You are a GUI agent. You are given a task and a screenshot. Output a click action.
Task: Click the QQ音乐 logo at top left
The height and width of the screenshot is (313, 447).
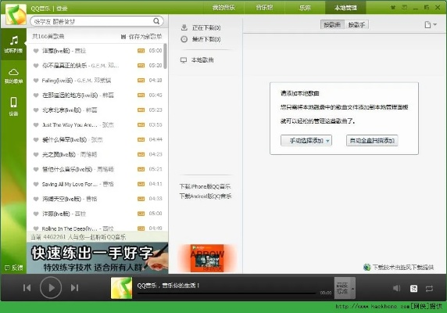click(x=16, y=15)
